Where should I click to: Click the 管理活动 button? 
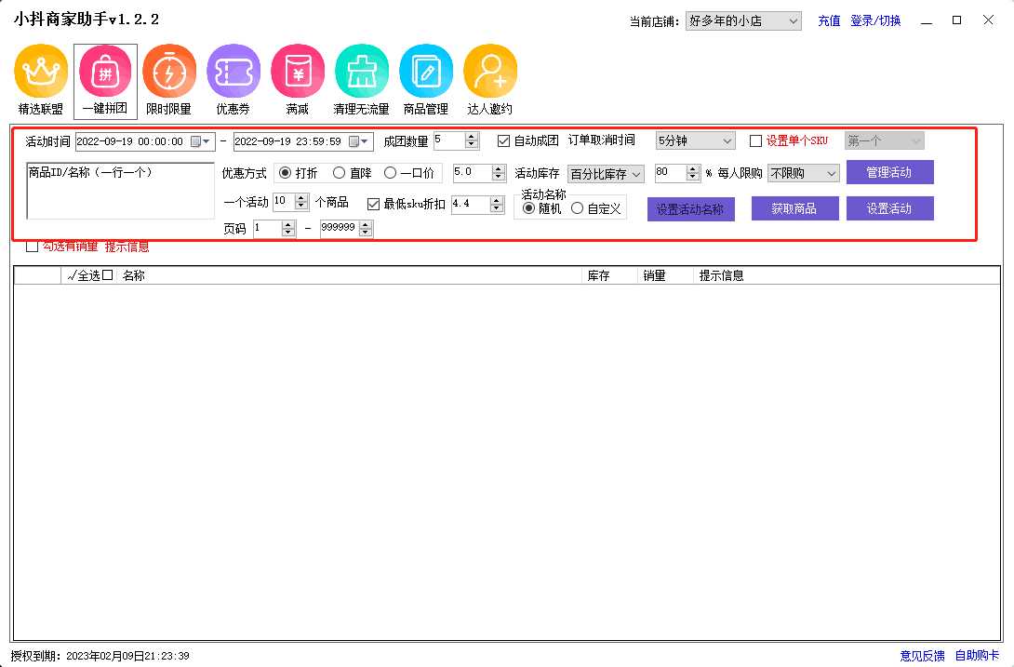click(x=889, y=172)
